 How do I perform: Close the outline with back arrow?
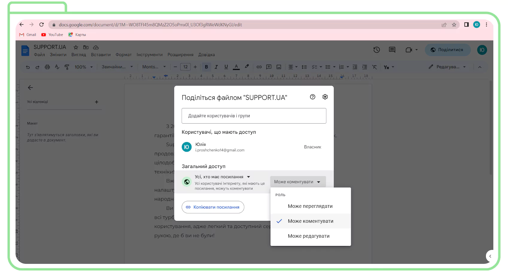30,87
